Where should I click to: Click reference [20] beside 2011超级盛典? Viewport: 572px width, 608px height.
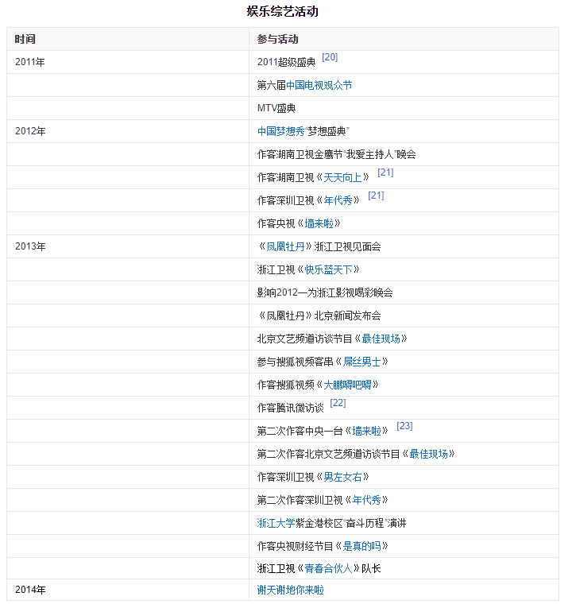point(330,57)
